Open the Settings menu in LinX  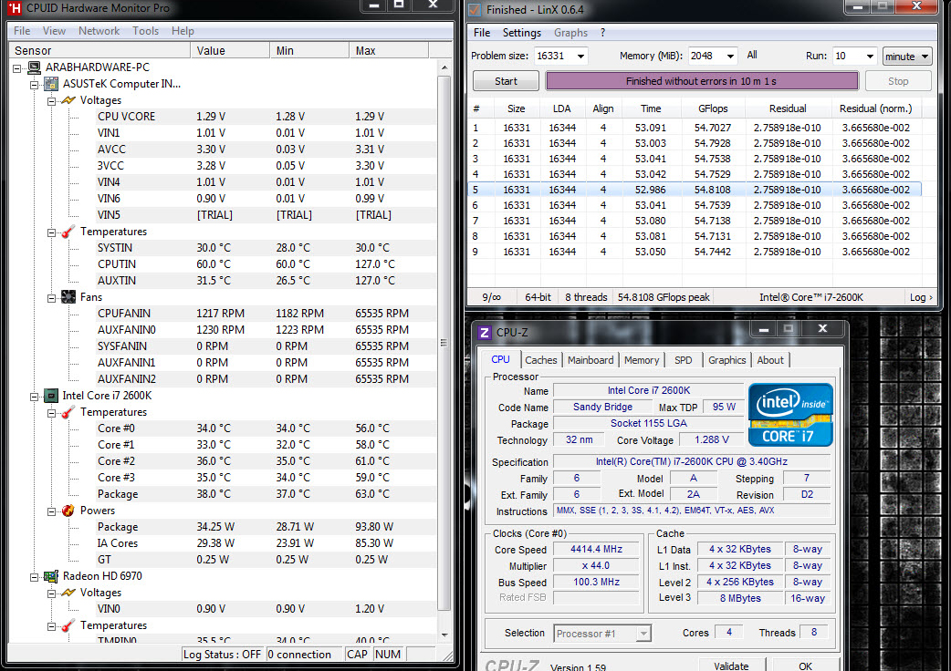click(x=522, y=33)
